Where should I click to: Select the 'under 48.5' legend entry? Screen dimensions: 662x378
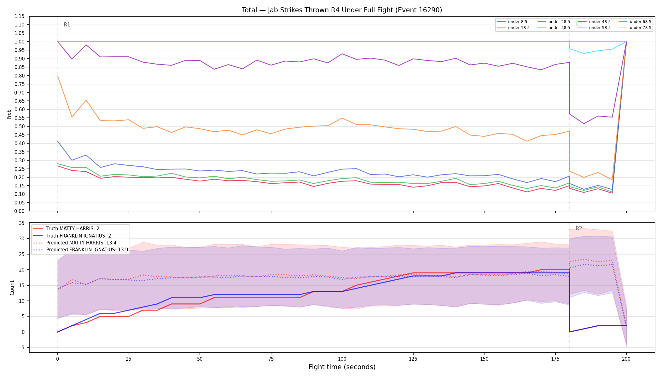coord(594,22)
